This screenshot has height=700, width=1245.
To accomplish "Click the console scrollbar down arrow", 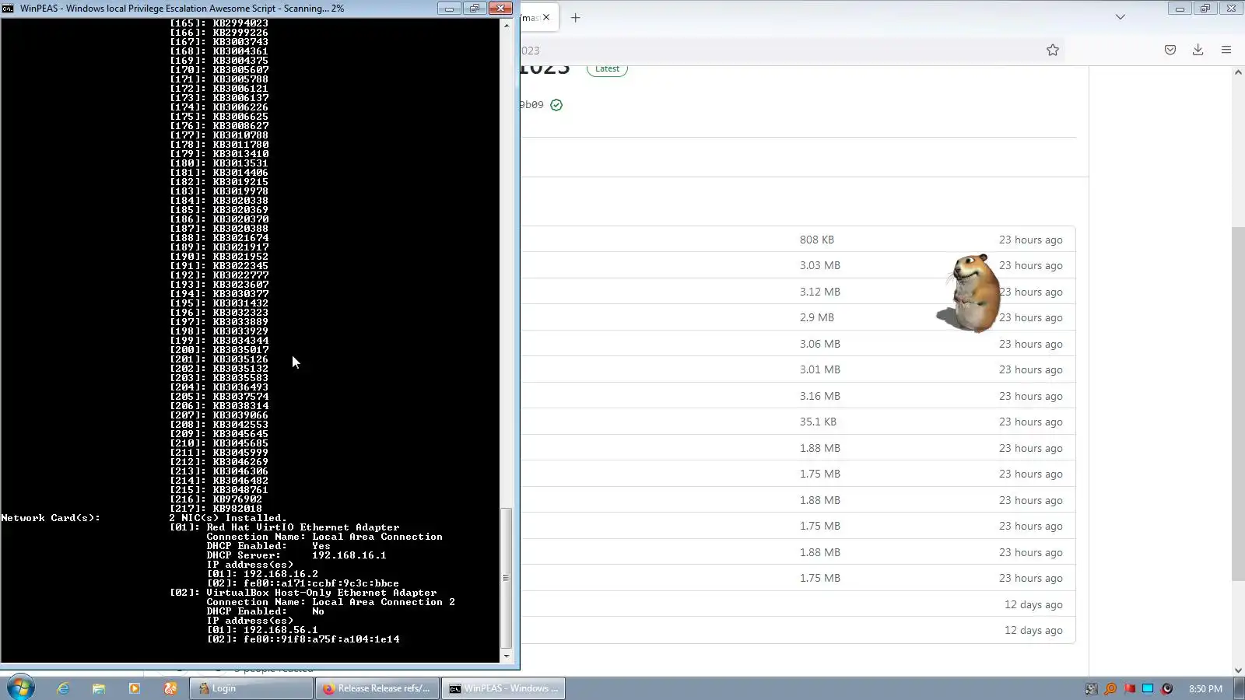I will tap(507, 656).
